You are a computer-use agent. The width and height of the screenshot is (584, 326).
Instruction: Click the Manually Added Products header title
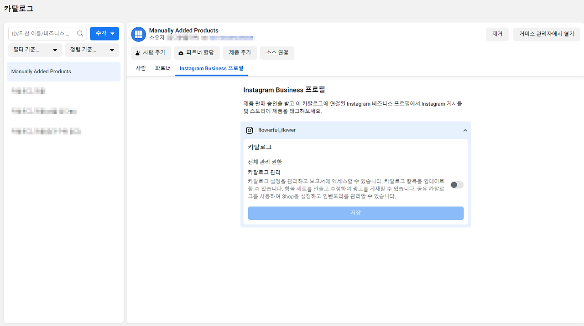pyautogui.click(x=184, y=31)
